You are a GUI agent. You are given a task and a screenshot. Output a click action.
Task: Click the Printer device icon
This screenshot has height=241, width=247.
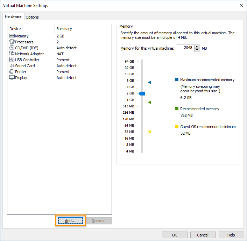[12, 72]
